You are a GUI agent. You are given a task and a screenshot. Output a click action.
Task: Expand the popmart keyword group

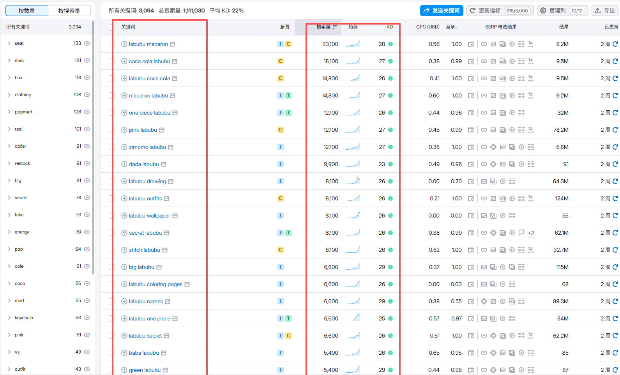9,112
